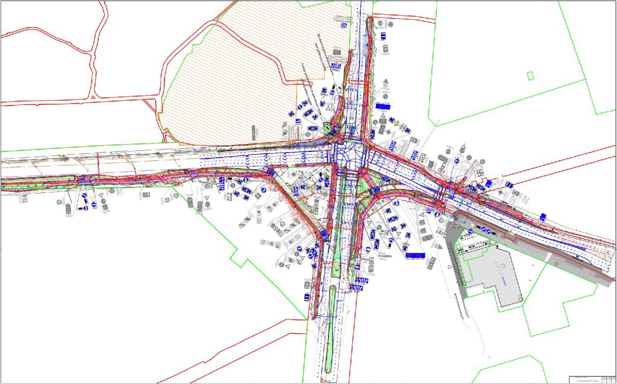Image resolution: width=617 pixels, height=384 pixels.
Task: Click the small green square island north-west of junction
Action: [327, 128]
